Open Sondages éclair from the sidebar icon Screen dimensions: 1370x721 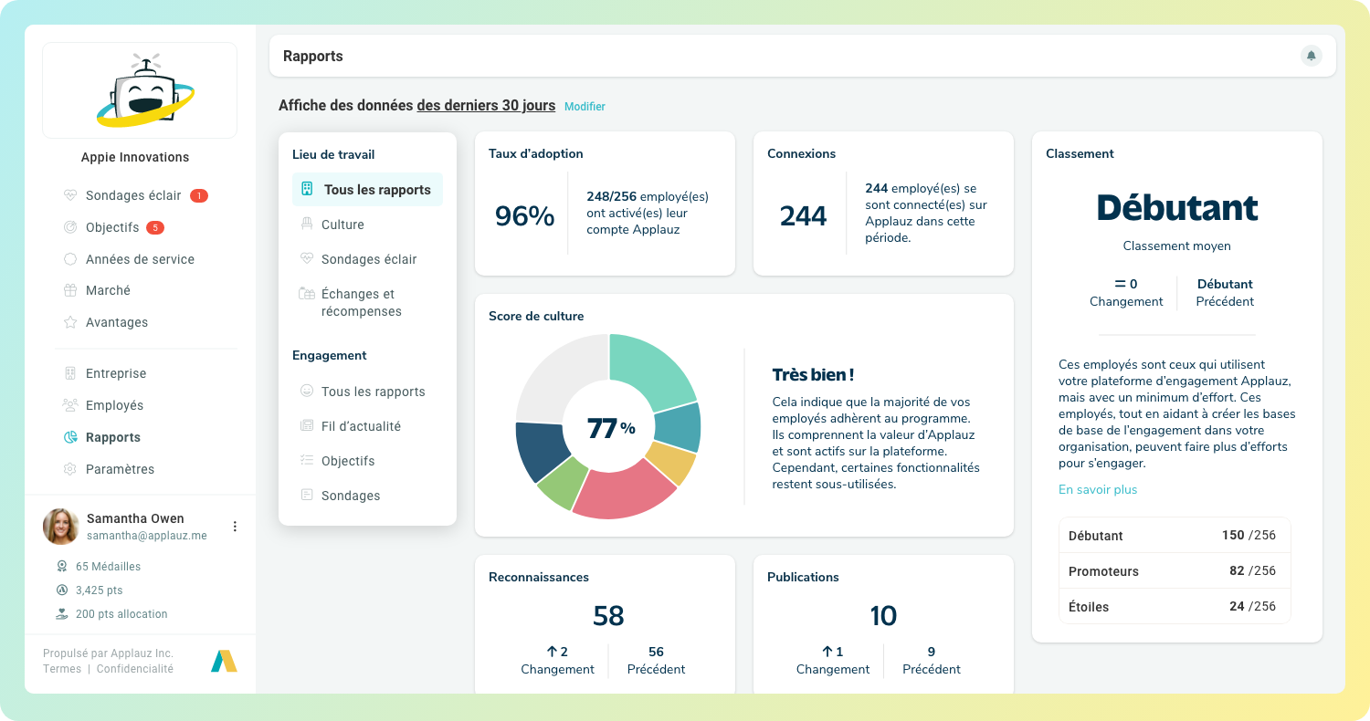[x=70, y=195]
